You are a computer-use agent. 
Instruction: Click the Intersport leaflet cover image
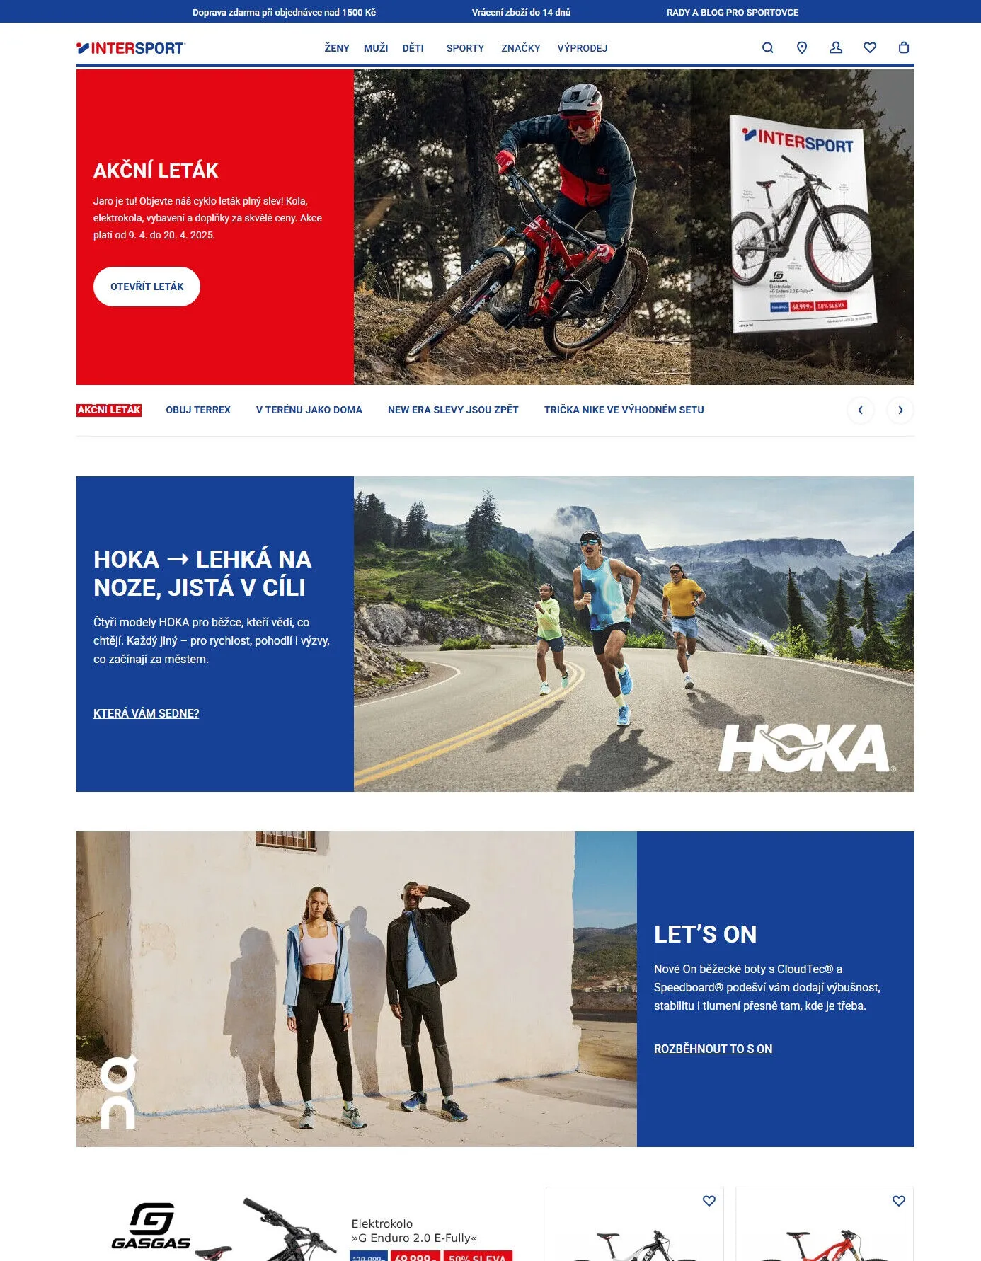(x=803, y=224)
